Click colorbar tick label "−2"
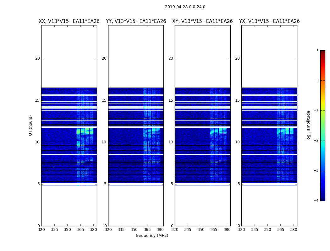This screenshot has height=251, width=330. point(316,140)
